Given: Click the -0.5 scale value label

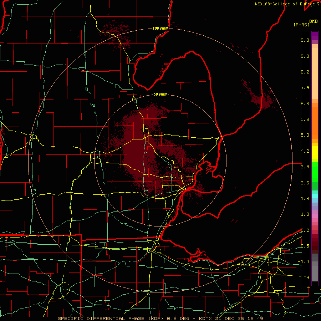Looking at the screenshot, I should tap(304, 246).
